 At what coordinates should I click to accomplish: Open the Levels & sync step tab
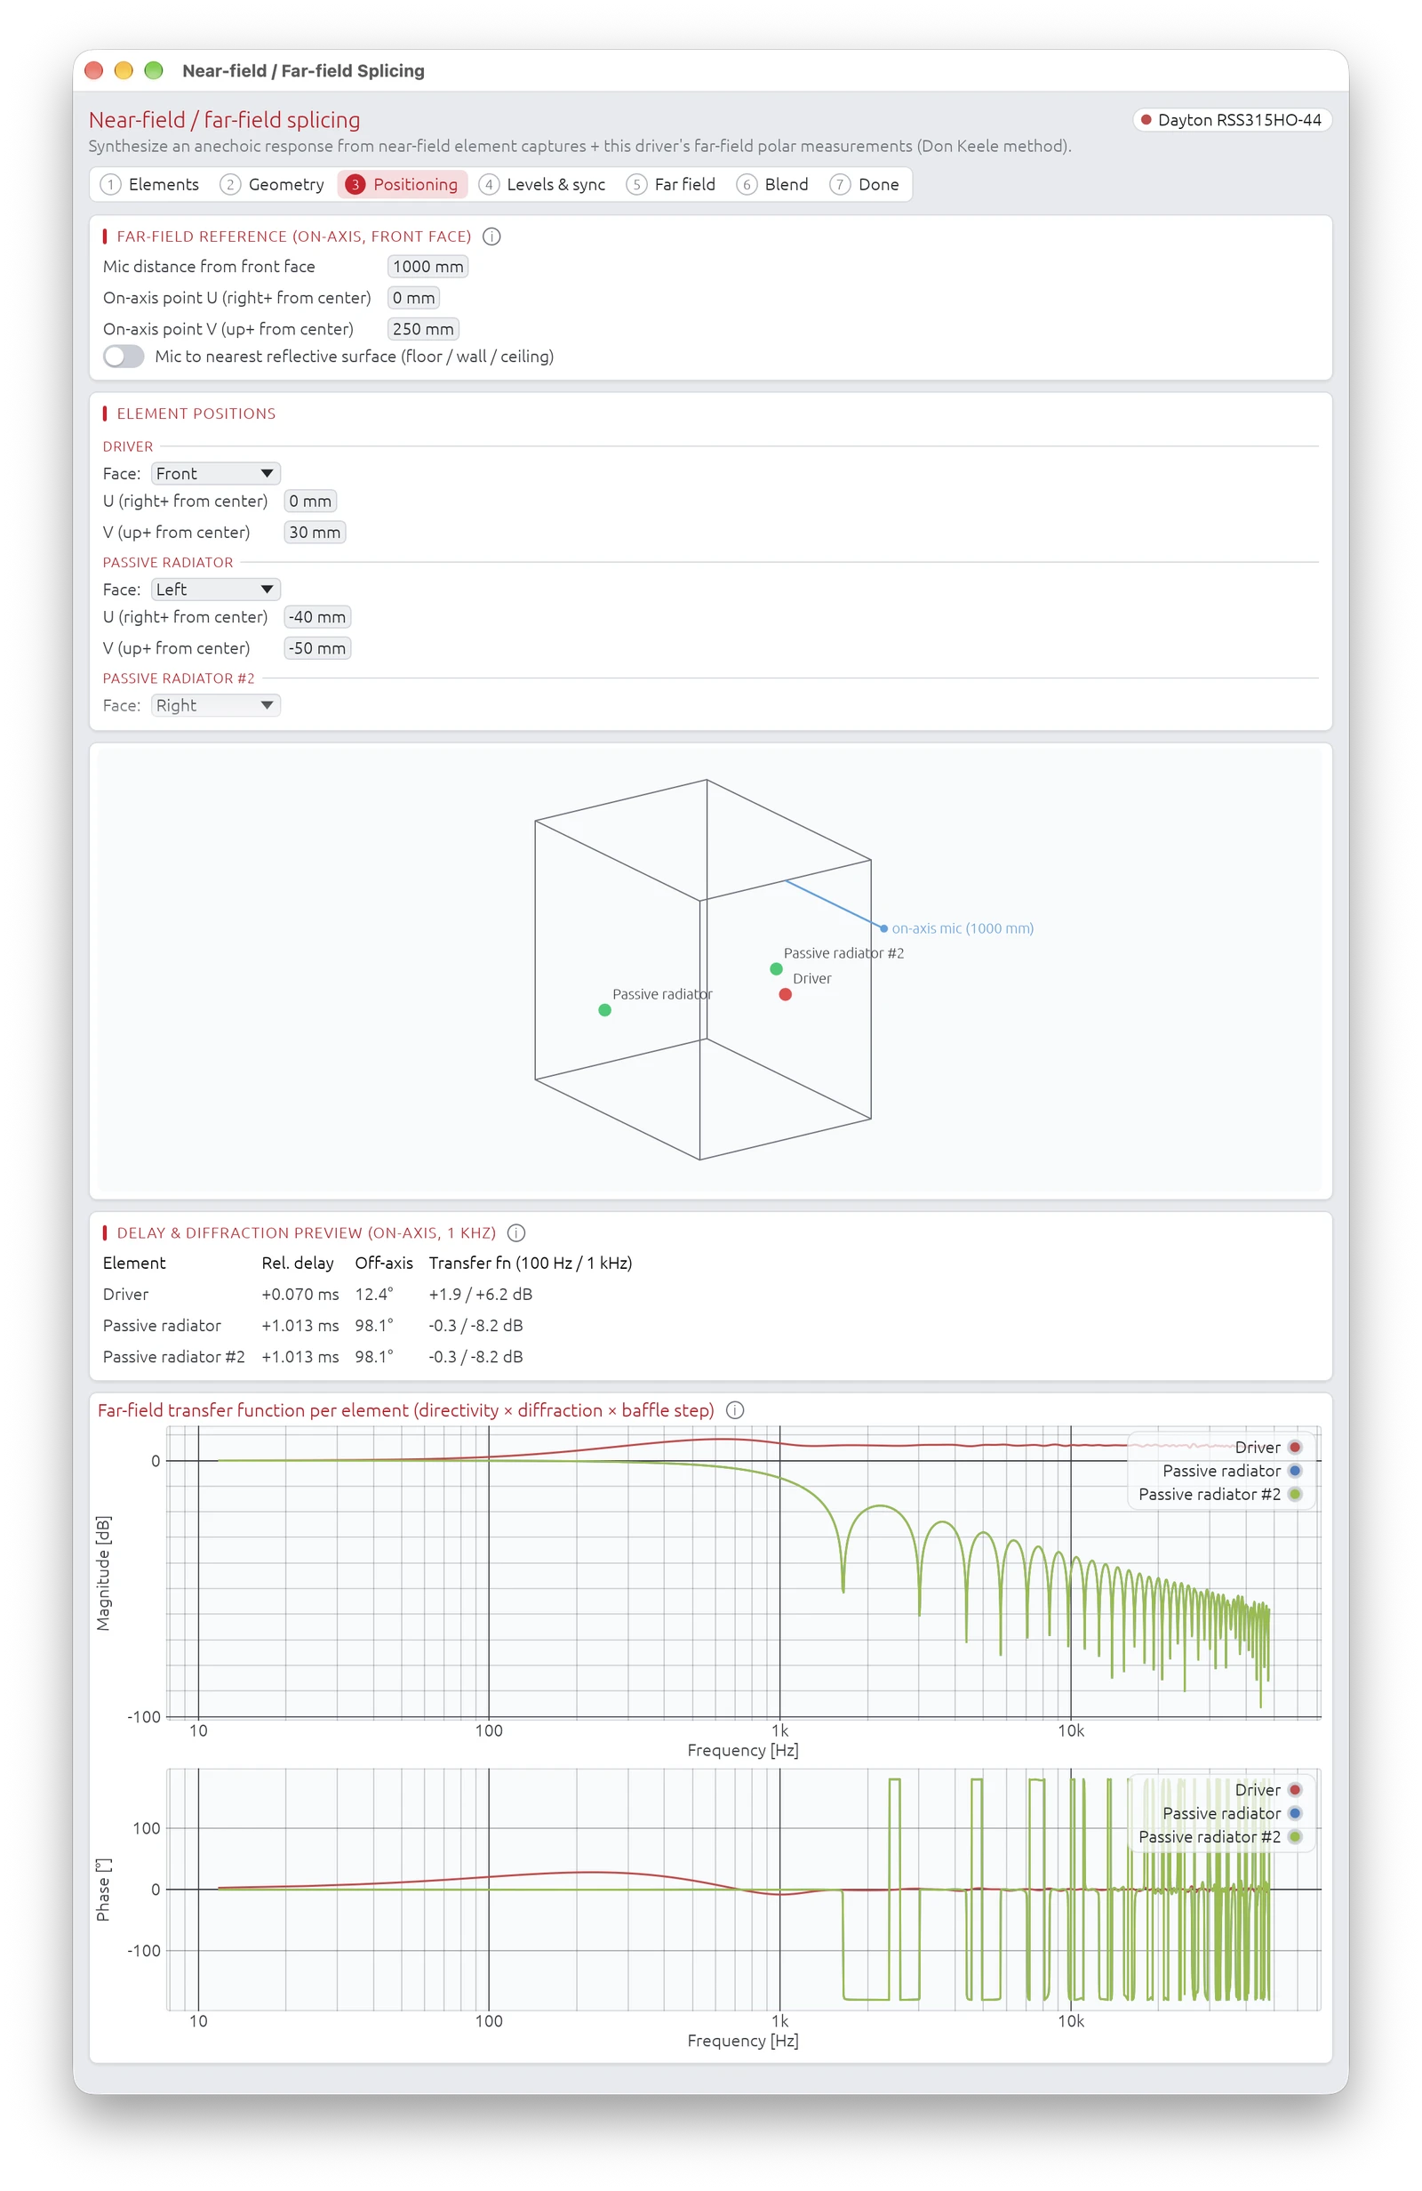pos(543,184)
